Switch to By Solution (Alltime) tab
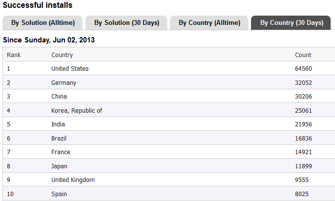Viewport: 335px width, 201px height. click(x=42, y=22)
